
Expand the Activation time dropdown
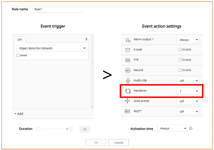[x=172, y=128]
